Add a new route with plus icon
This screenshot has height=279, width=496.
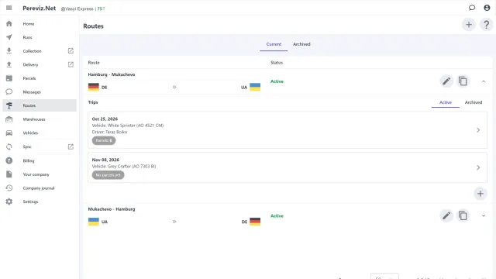[469, 25]
